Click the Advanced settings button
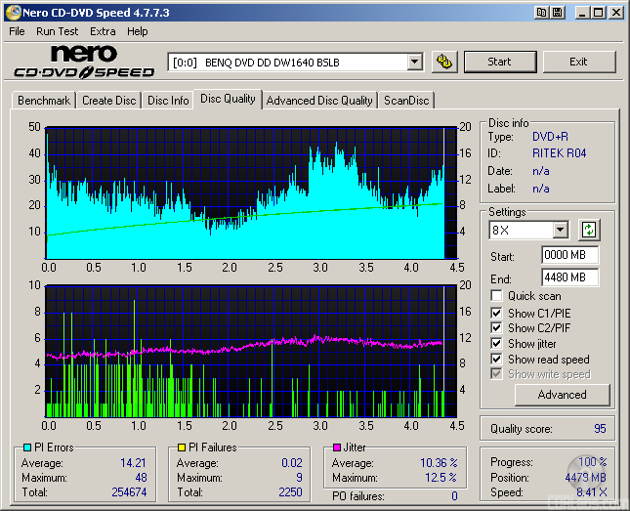Screen dimensions: 630x511 562,395
